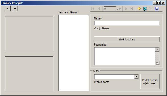Jump to last record in navigator
This screenshot has height=96, width=167.
click(132, 9)
